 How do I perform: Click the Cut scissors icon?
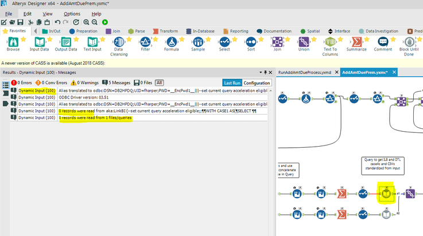[31, 22]
